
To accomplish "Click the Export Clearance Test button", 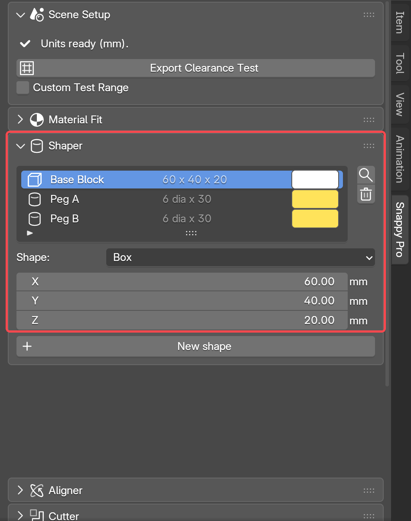I will coord(196,68).
